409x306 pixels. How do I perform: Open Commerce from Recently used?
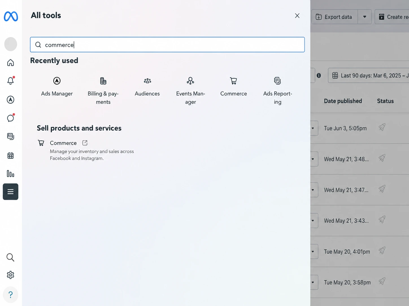pyautogui.click(x=234, y=87)
